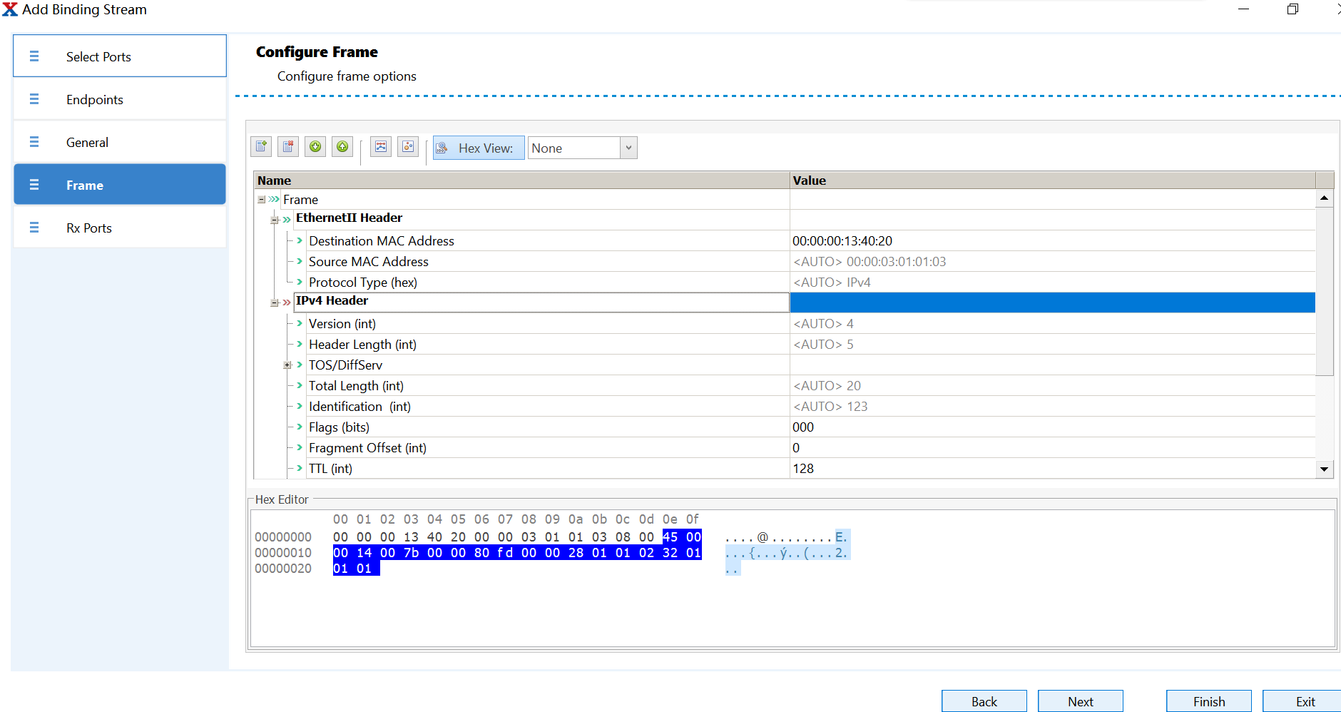Collapse the Frame root tree node

[262, 200]
